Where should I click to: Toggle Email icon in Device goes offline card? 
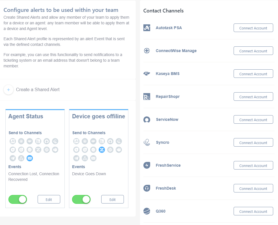click(93, 158)
